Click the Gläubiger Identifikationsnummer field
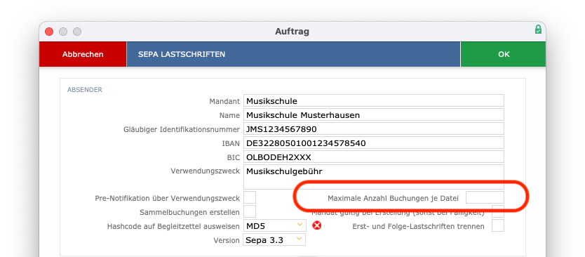585x257 pixels. coord(373,129)
